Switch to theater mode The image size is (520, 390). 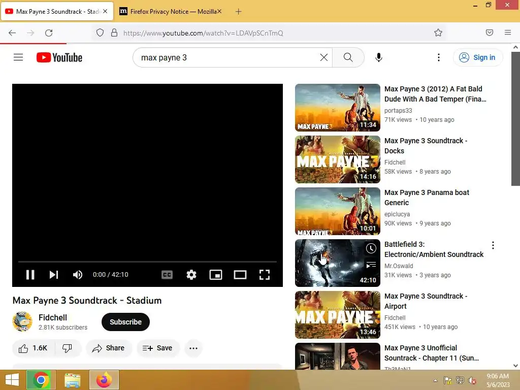tap(240, 275)
